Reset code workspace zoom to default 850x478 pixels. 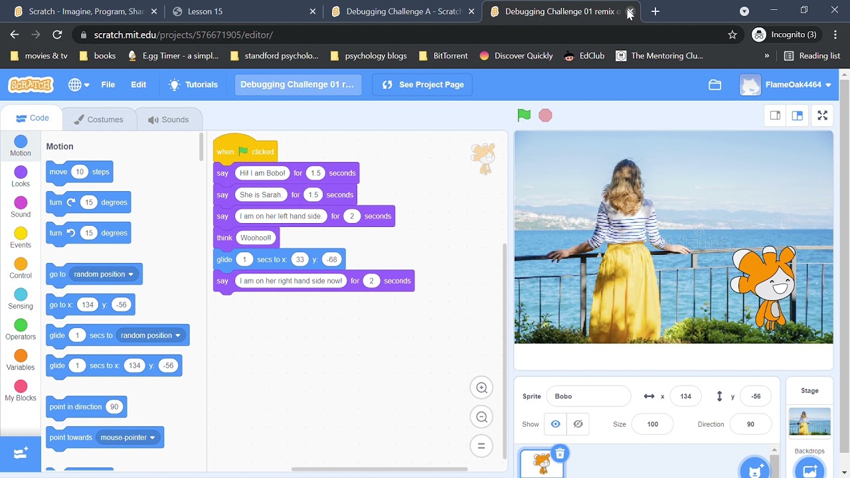[481, 446]
